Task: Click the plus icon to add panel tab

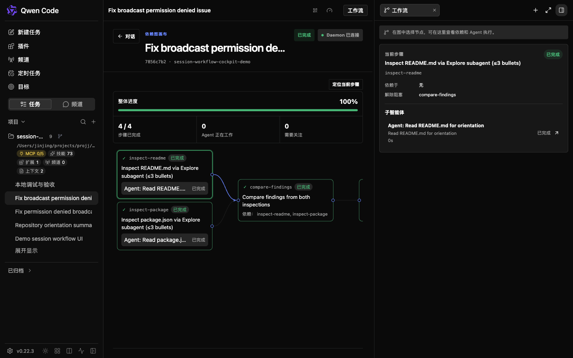Action: (x=536, y=10)
